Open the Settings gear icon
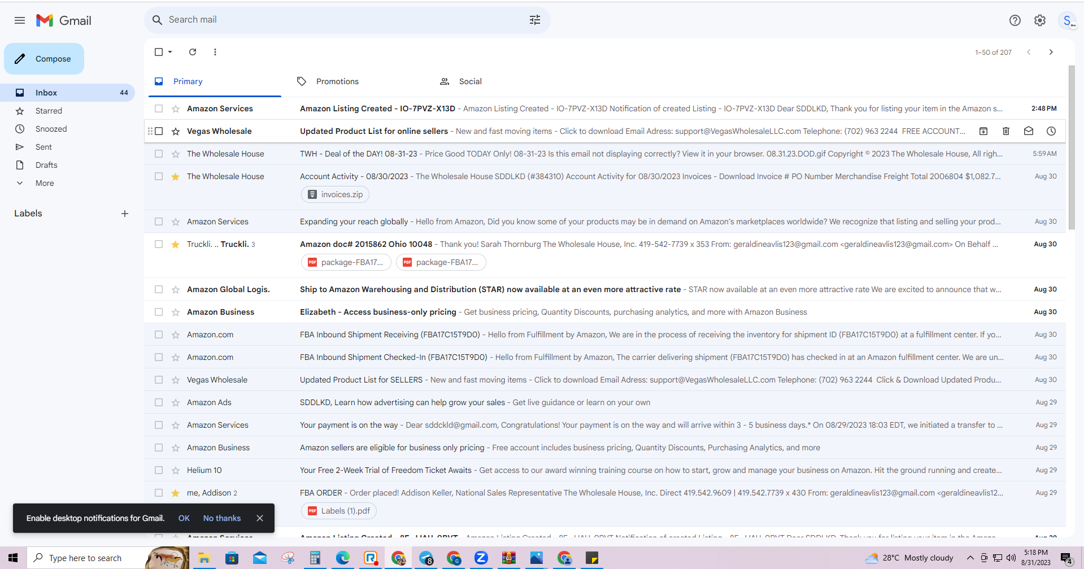Viewport: 1084px width, 569px height. click(1039, 20)
